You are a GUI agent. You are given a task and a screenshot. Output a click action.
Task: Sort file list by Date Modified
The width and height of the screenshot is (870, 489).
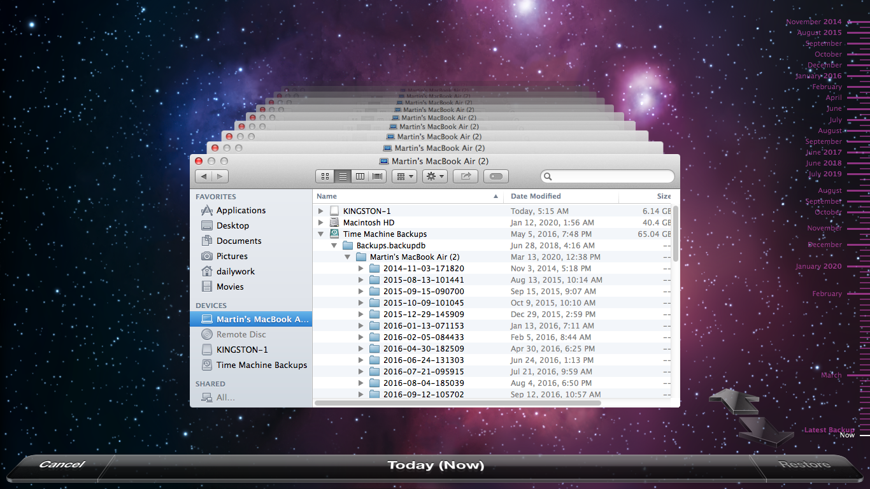pos(536,196)
